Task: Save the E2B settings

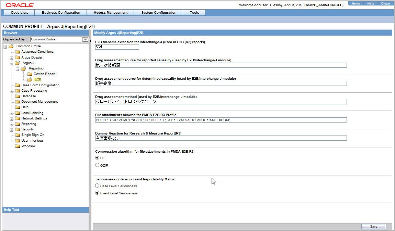Action: pyautogui.click(x=374, y=227)
